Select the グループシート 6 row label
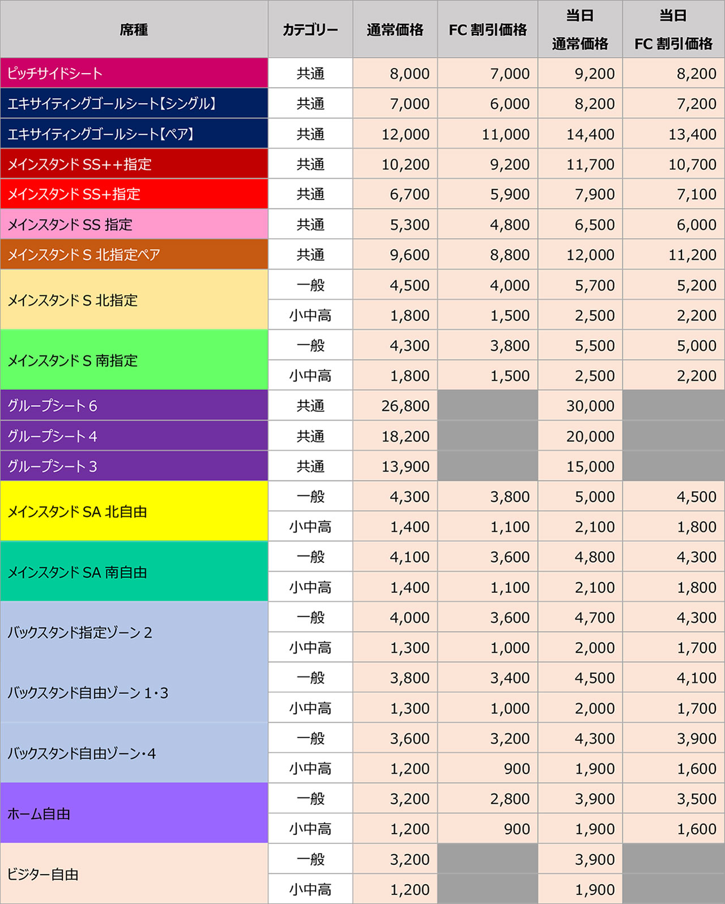Image resolution: width=725 pixels, height=904 pixels. 134,406
